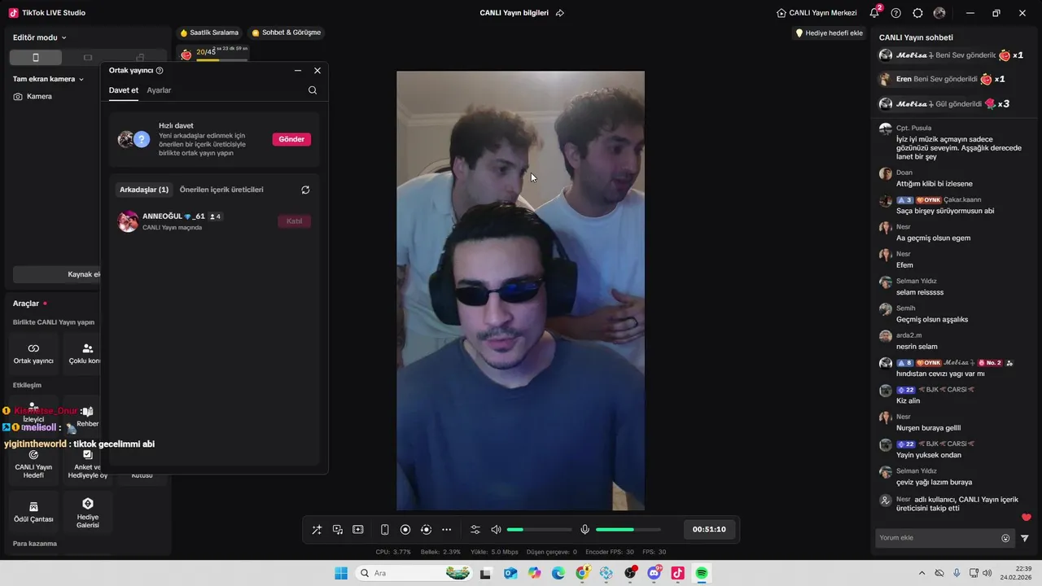Open audio mixer sliders settings
Viewport: 1042px width, 586px height.
click(475, 530)
